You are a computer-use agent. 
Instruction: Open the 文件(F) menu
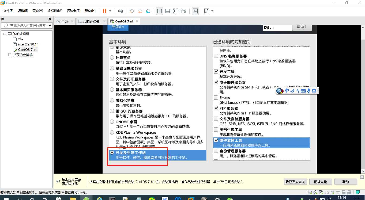[x=8, y=11]
